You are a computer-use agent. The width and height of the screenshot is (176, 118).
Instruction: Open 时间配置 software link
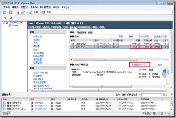(x=38, y=76)
